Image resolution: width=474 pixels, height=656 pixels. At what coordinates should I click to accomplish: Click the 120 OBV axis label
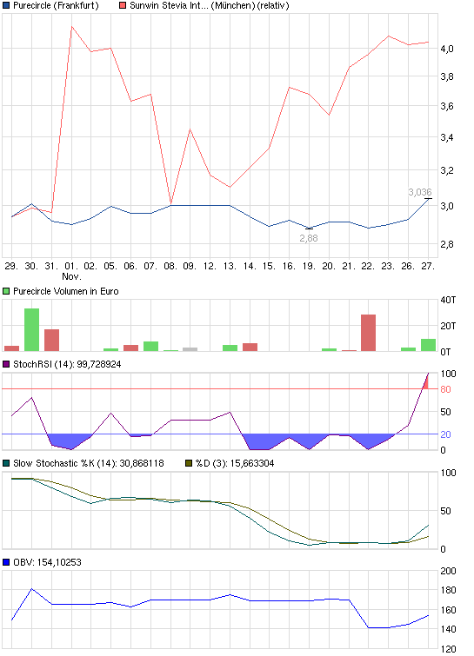pos(448,649)
